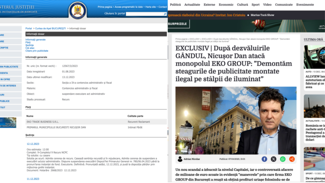This screenshot has width=325, height=183.
Task: Open ALLVIEW sidebar headline
Action: click(315, 82)
